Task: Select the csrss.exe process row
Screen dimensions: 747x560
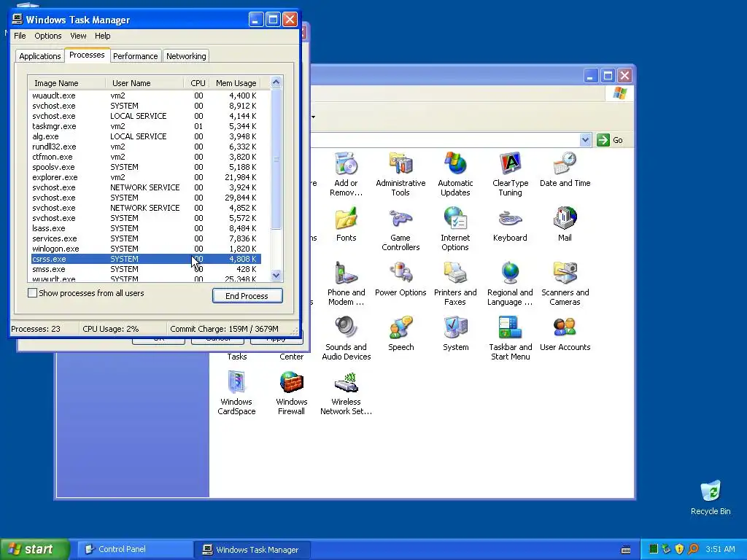Action: pos(146,259)
